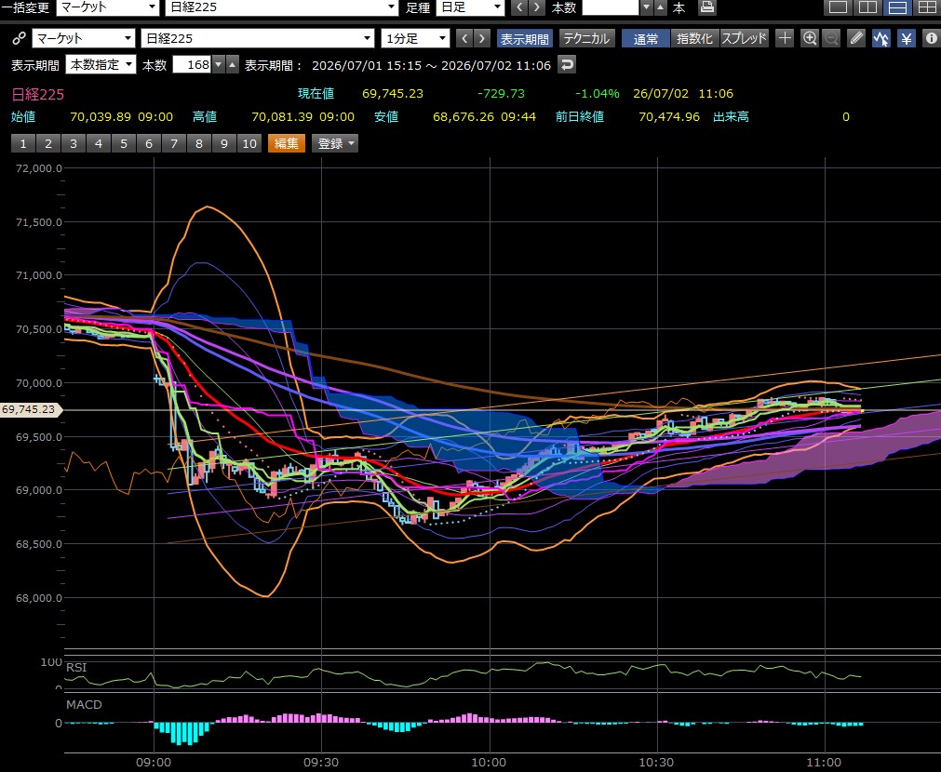Select preset tab 3
Screen dimensions: 941x772
click(74, 143)
